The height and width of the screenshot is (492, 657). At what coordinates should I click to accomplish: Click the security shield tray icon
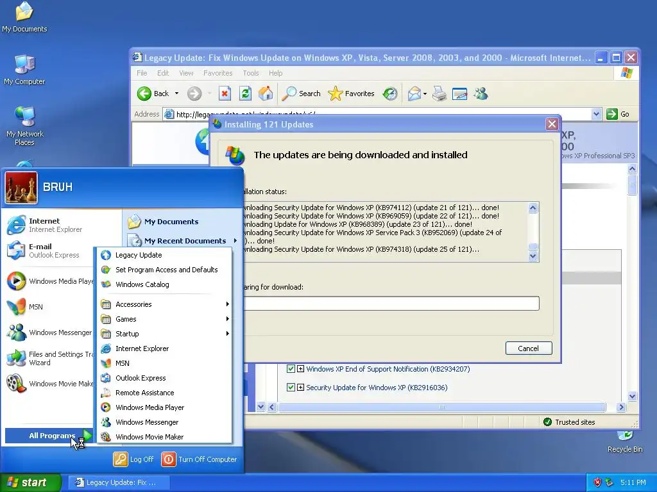coord(597,482)
